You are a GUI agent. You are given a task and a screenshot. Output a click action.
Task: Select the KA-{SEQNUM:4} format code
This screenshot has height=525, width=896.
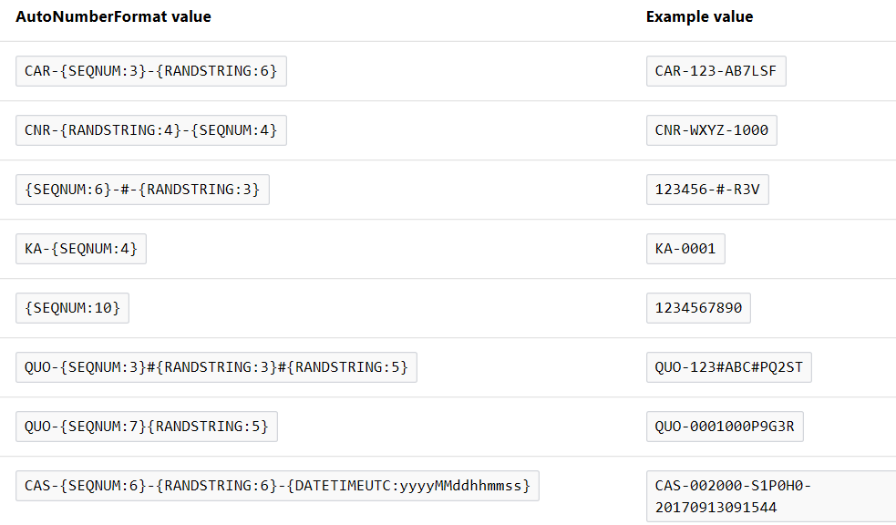tap(81, 249)
